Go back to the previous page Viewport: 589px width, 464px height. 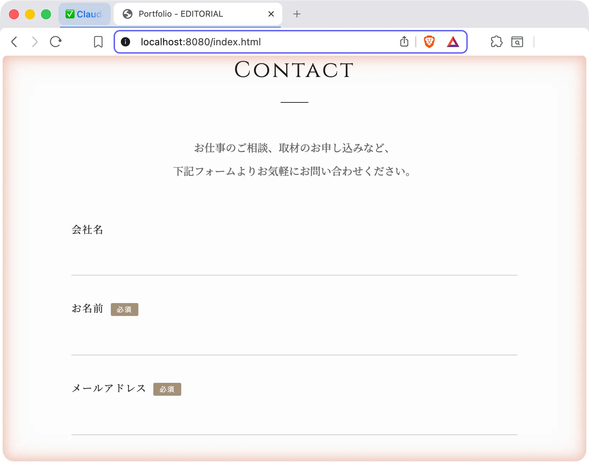pos(14,42)
